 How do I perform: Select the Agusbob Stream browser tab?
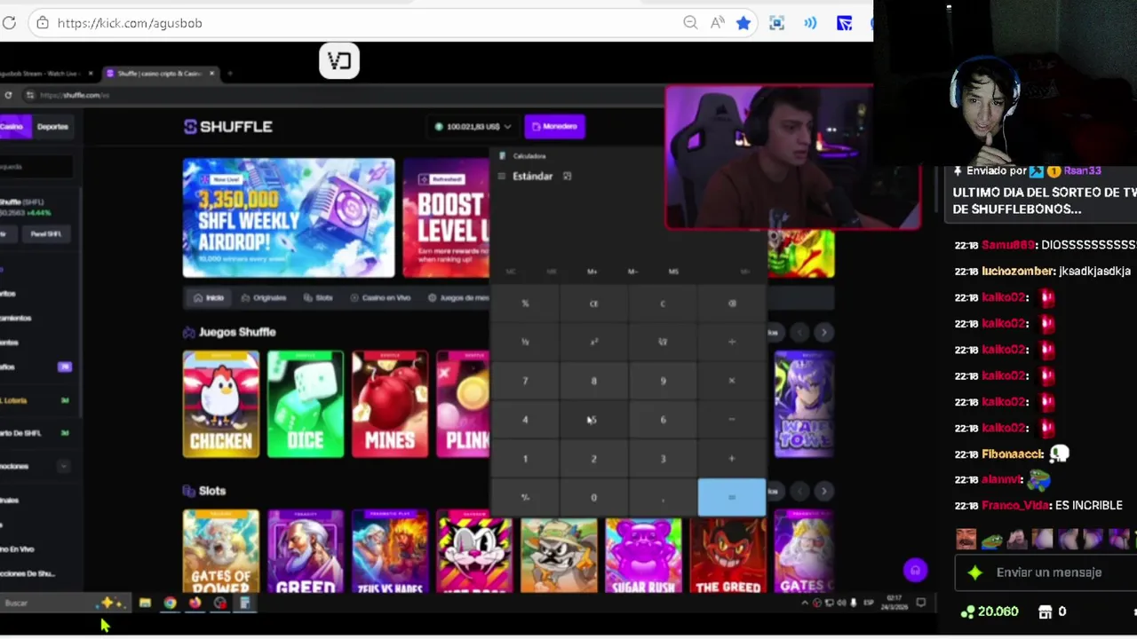pyautogui.click(x=46, y=74)
